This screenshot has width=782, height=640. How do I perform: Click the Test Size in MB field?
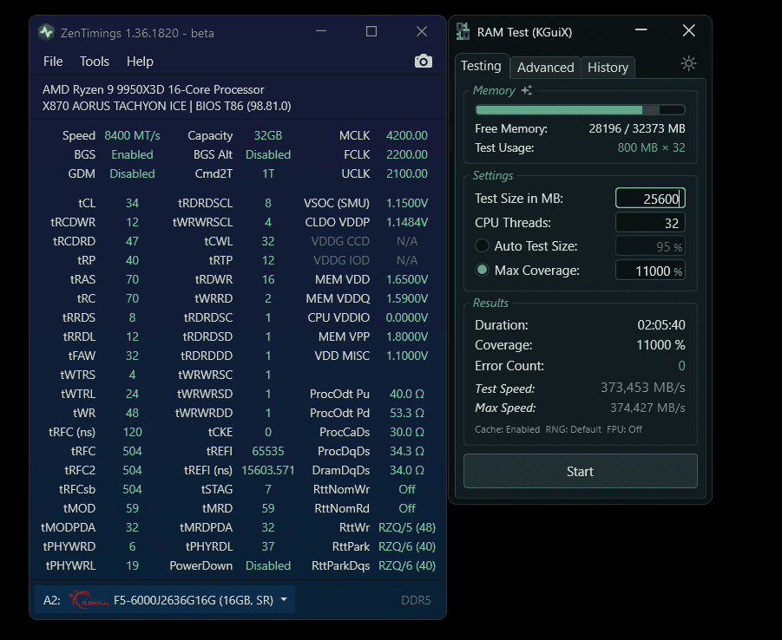pyautogui.click(x=650, y=199)
